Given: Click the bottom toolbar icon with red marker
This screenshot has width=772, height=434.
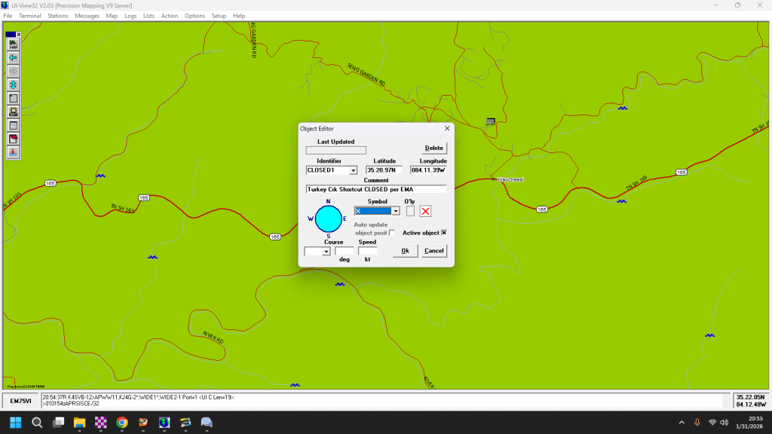Looking at the screenshot, I should pos(13,152).
